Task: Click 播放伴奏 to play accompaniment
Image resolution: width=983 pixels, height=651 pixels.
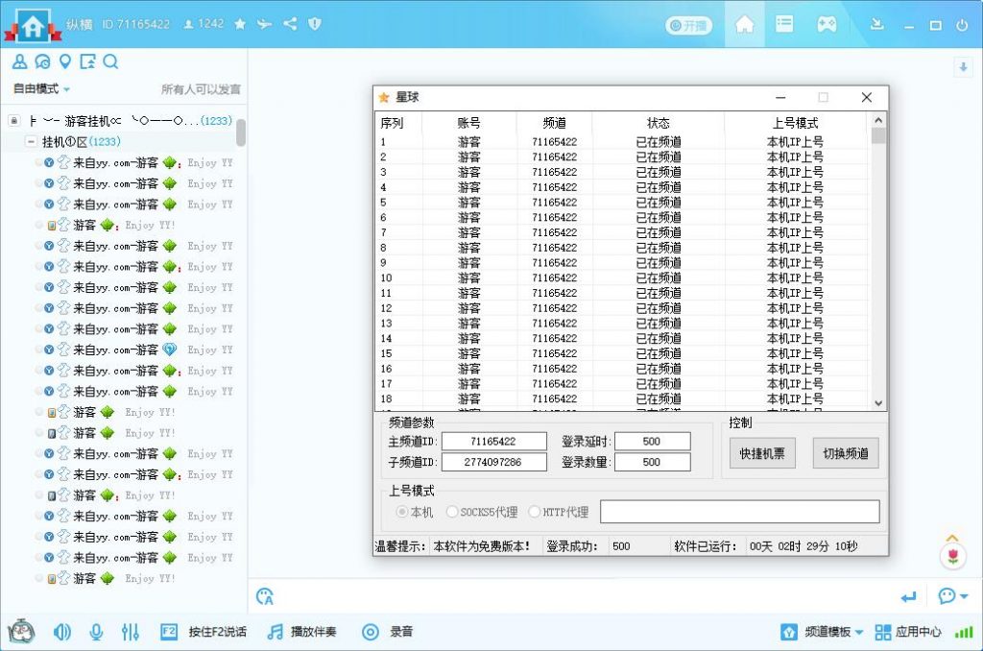Action: pyautogui.click(x=302, y=632)
